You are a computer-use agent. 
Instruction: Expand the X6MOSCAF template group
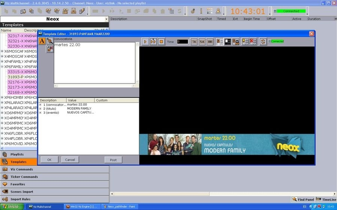click(2, 51)
